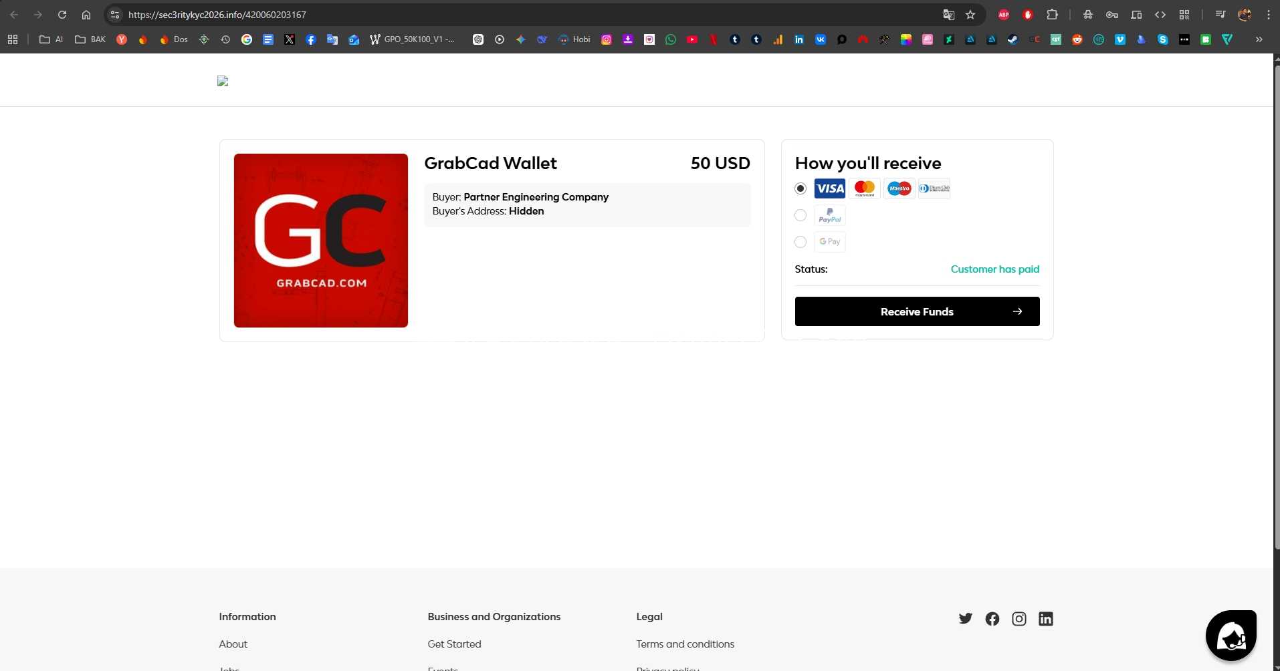
Task: Click the Customer has paid status text
Action: (x=994, y=269)
